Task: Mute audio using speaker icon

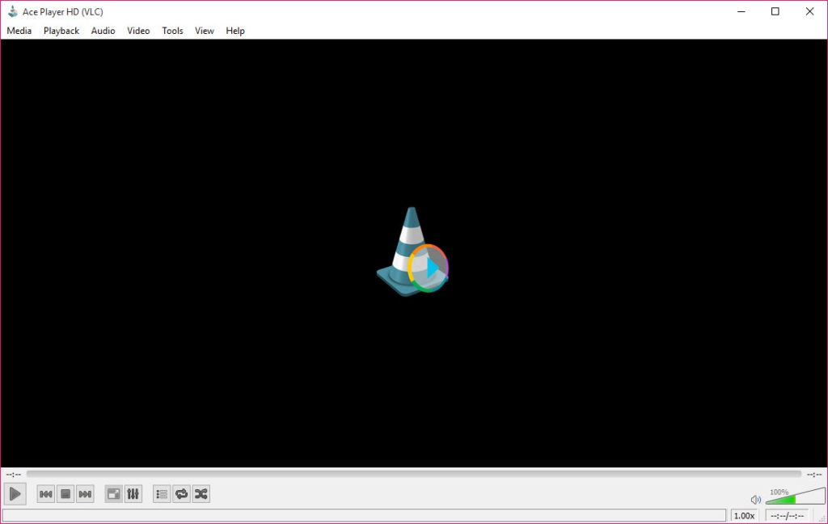Action: [756, 499]
